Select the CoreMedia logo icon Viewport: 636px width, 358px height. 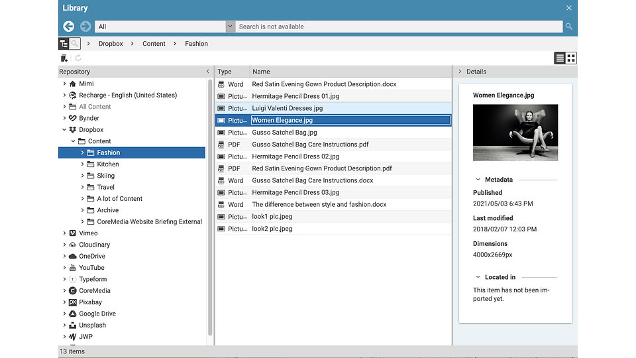point(73,290)
